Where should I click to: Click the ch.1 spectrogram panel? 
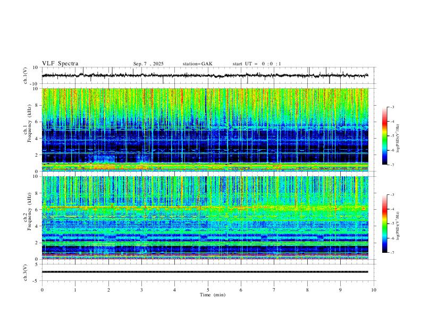(205, 130)
